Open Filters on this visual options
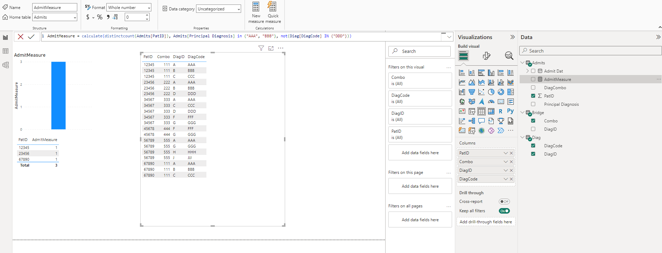Screen dimensions: 662x253 click(449, 67)
